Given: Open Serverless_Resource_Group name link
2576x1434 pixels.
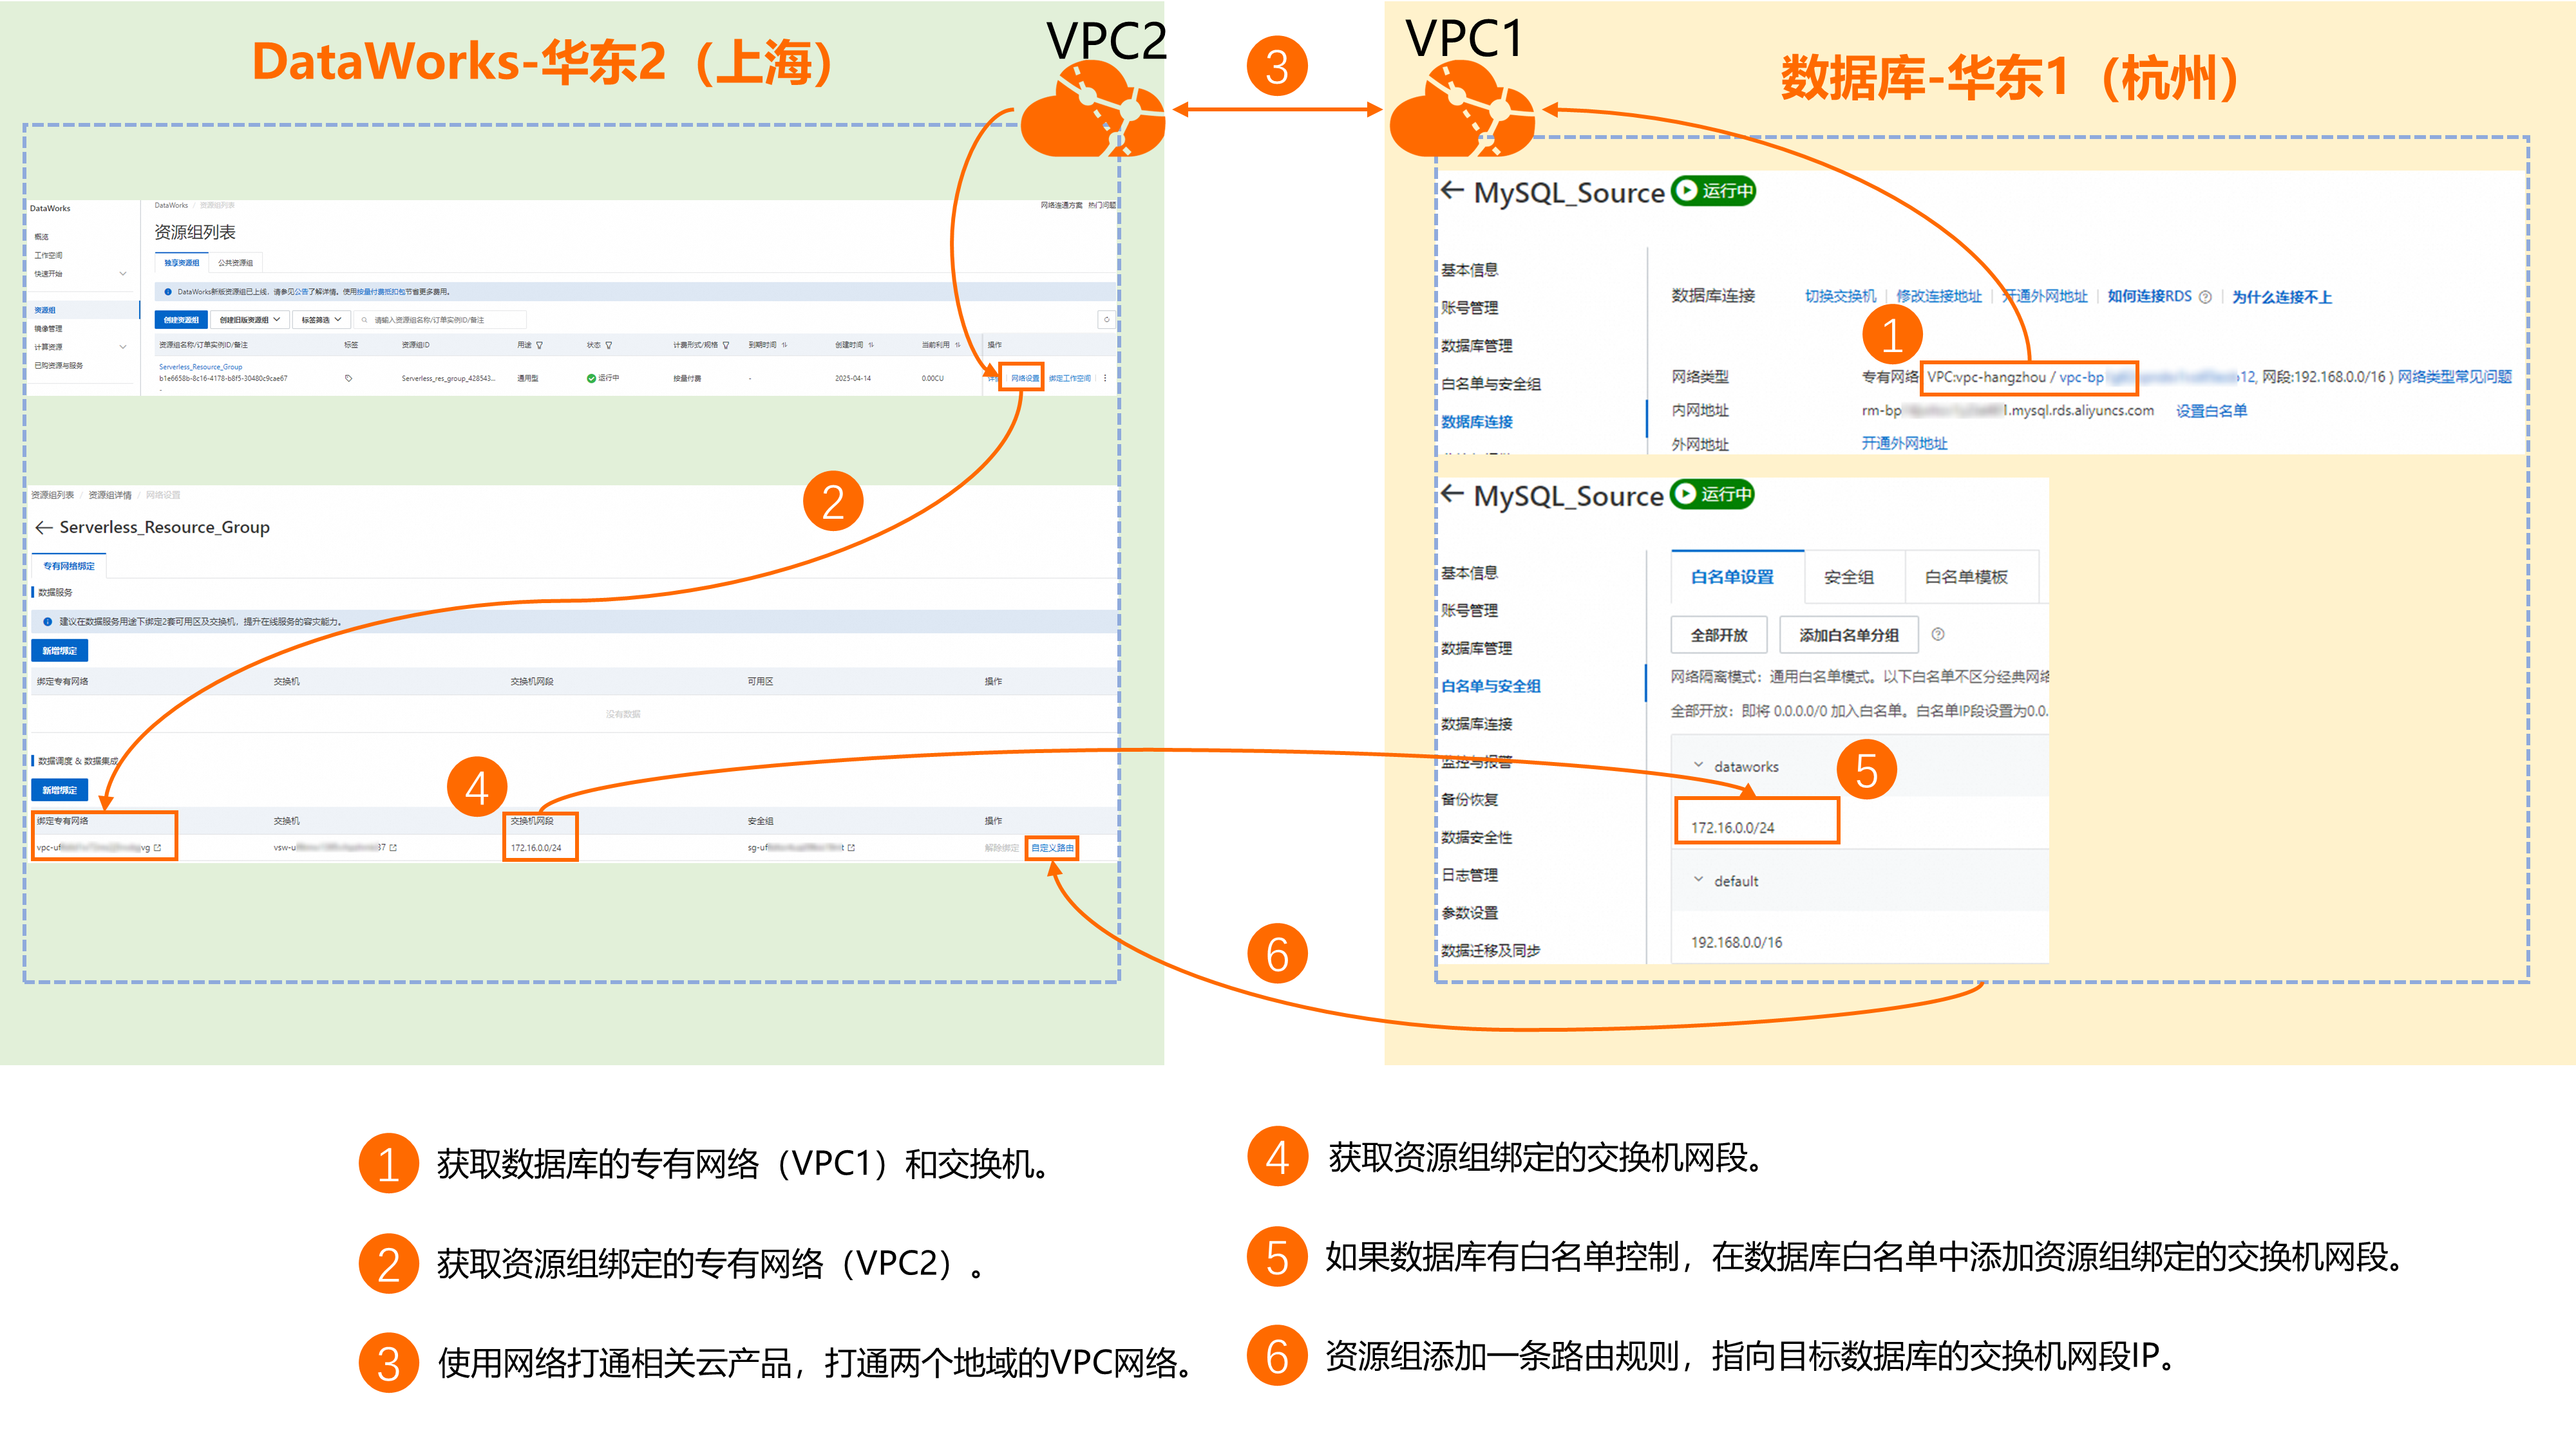Looking at the screenshot, I should 200,367.
